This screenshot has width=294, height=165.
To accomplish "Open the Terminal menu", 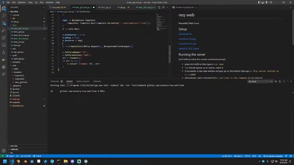I will click(50, 2).
